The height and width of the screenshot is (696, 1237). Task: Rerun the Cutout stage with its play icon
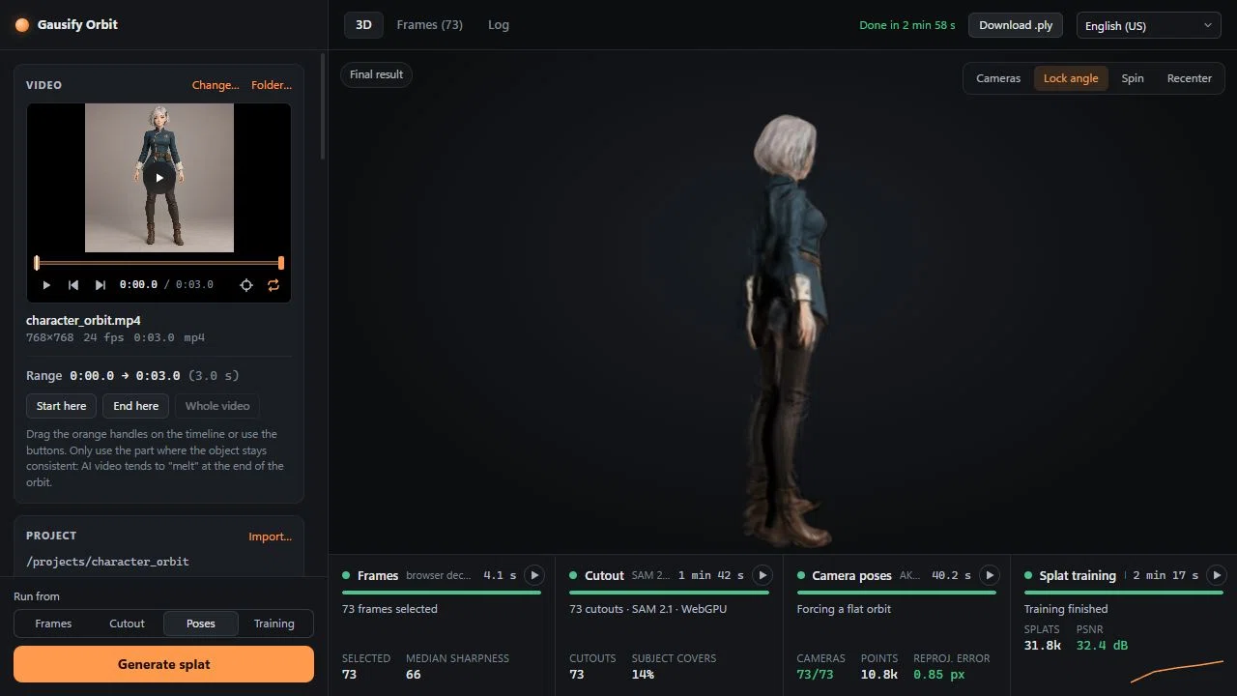pos(762,575)
